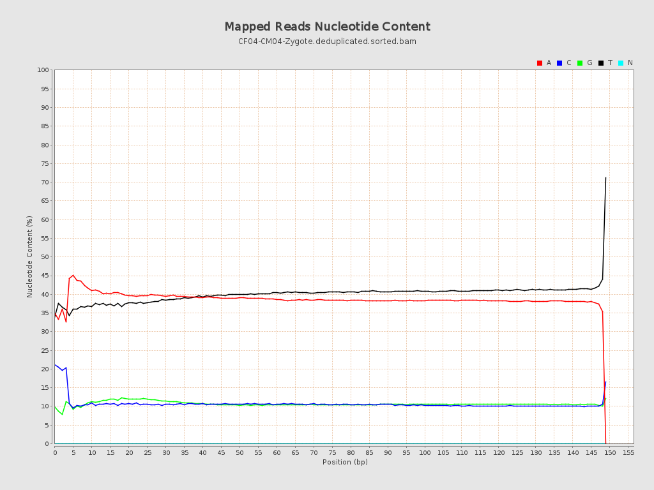Select the subtitle file name CF04-CM04-Zygote.deduplicated.sorted.bam
Screen dimensions: 654x490
coord(328,41)
